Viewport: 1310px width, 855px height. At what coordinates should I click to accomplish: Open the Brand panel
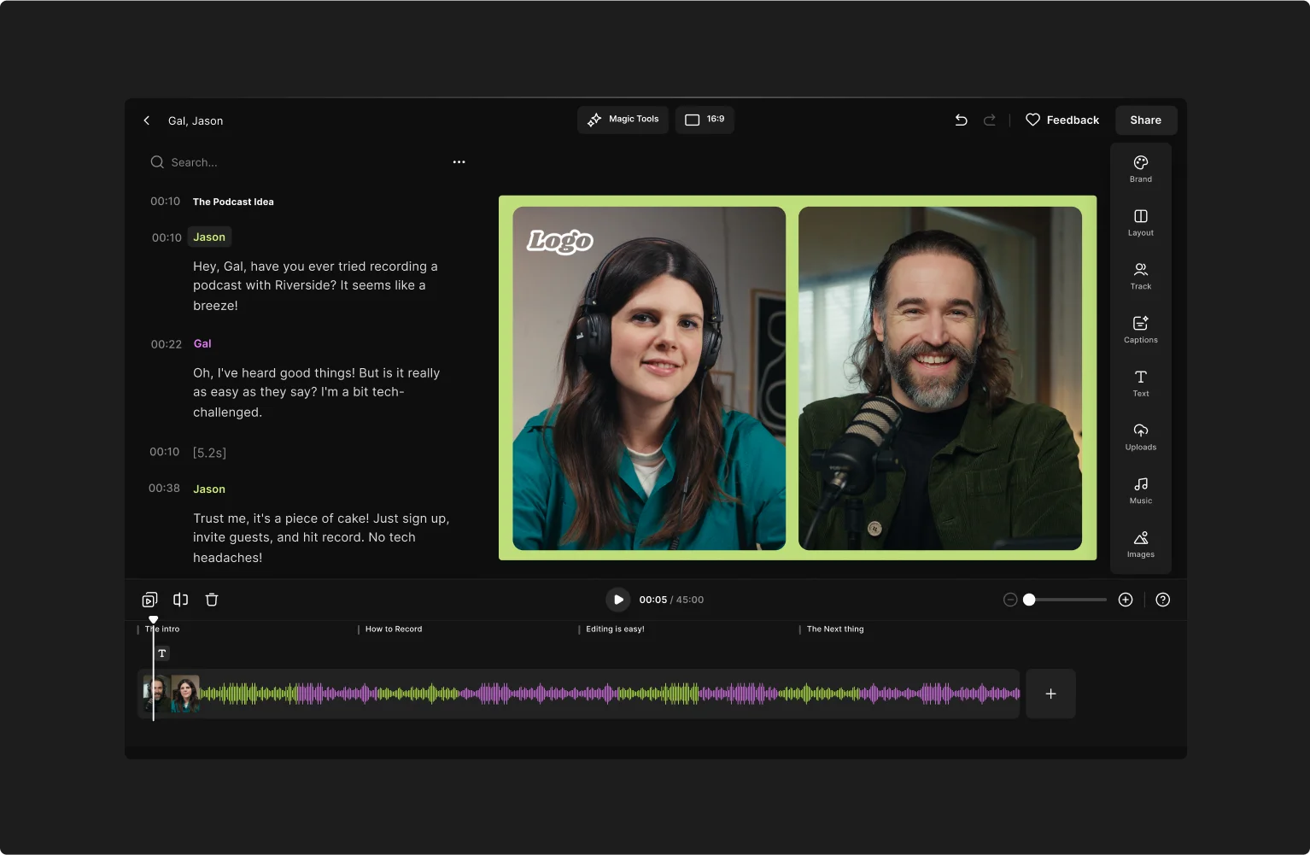point(1140,168)
